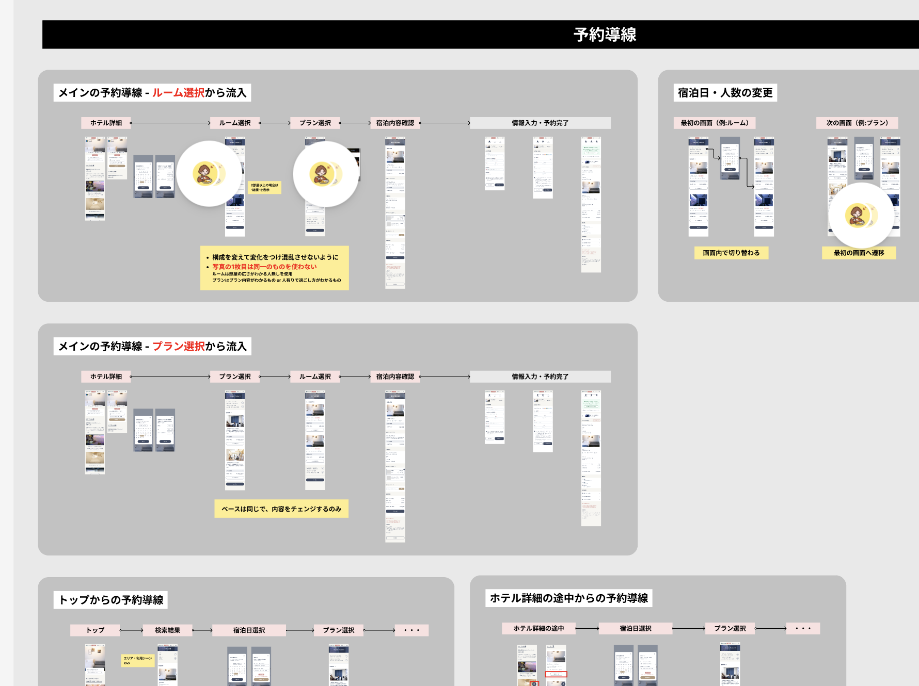
Task: Select the leftmost ホテル詳細 screen mockup in the プラン選択から流入 flow
Action: point(95,432)
